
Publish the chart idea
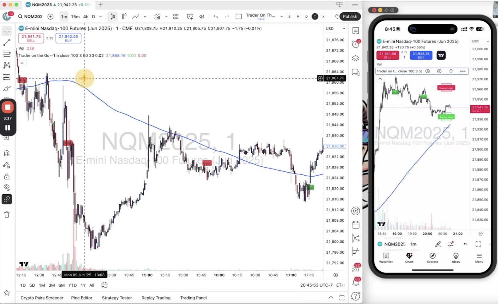pyautogui.click(x=350, y=17)
